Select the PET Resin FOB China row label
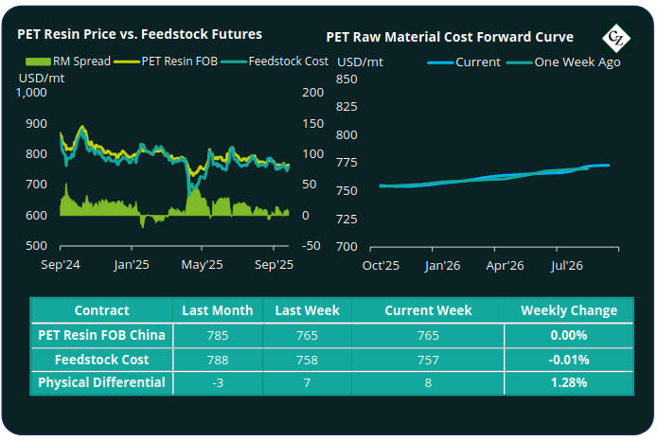 [101, 335]
